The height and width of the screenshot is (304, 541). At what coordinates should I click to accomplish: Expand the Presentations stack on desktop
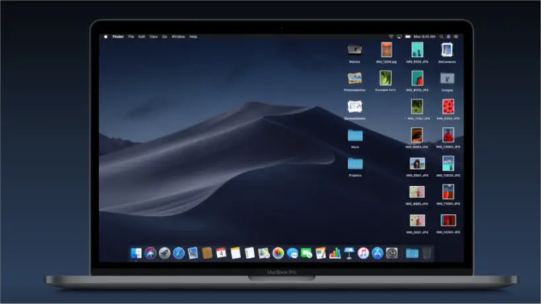355,79
